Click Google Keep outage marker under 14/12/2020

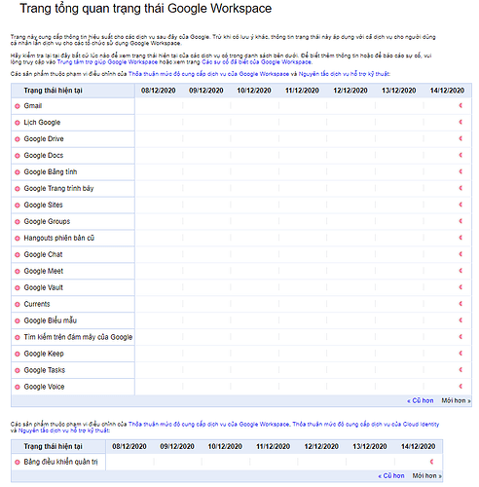[x=461, y=354]
